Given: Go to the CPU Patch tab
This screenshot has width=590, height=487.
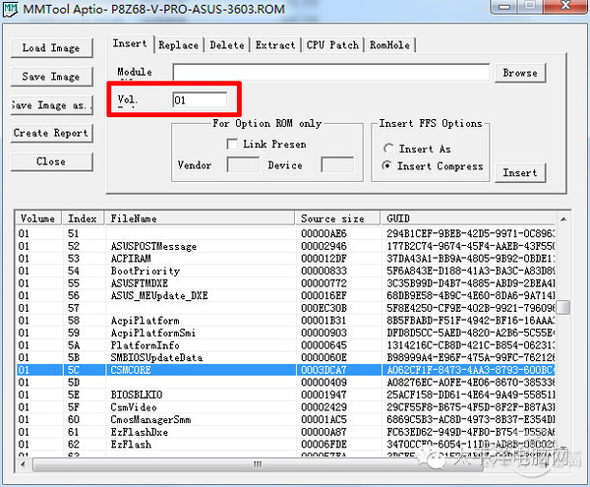Looking at the screenshot, I should coord(332,45).
